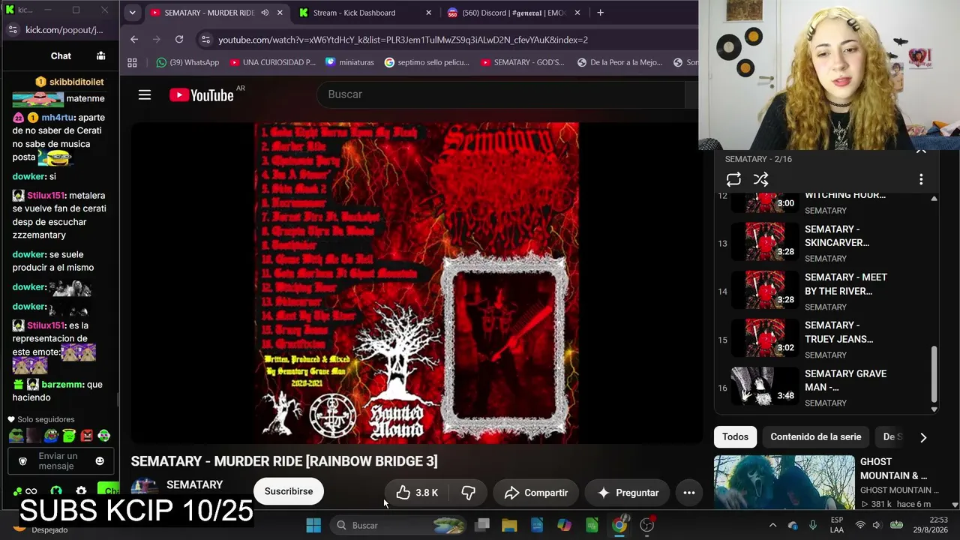
Task: Mute the SEMATARY tab audio icon
Action: point(265,13)
